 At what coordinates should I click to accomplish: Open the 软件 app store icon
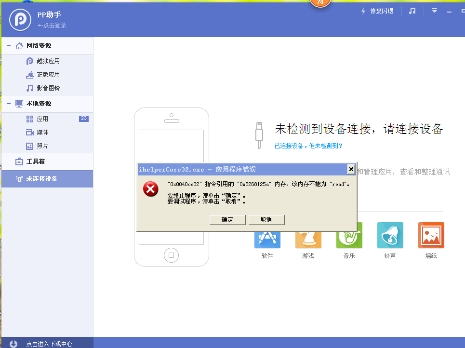point(267,239)
